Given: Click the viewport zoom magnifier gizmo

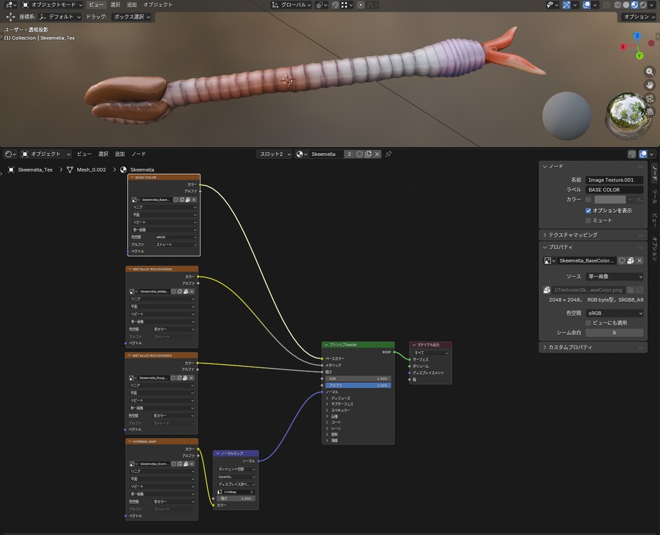Looking at the screenshot, I should [x=650, y=72].
